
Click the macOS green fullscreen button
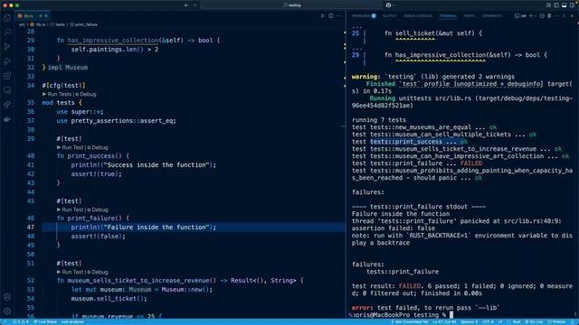(x=17, y=5)
